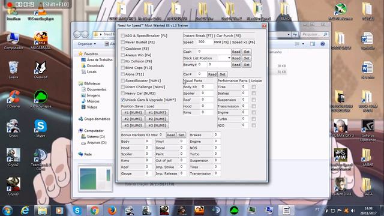Launch the Crysis desktop shortcut

[13, 128]
